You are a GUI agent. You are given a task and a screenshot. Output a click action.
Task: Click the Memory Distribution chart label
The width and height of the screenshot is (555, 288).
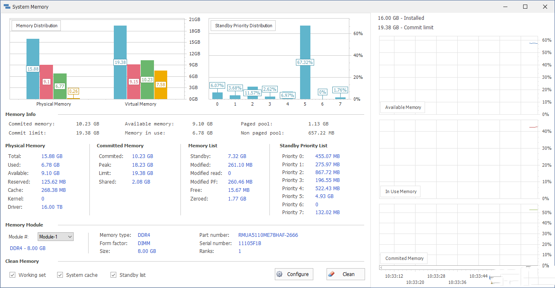[36, 25]
